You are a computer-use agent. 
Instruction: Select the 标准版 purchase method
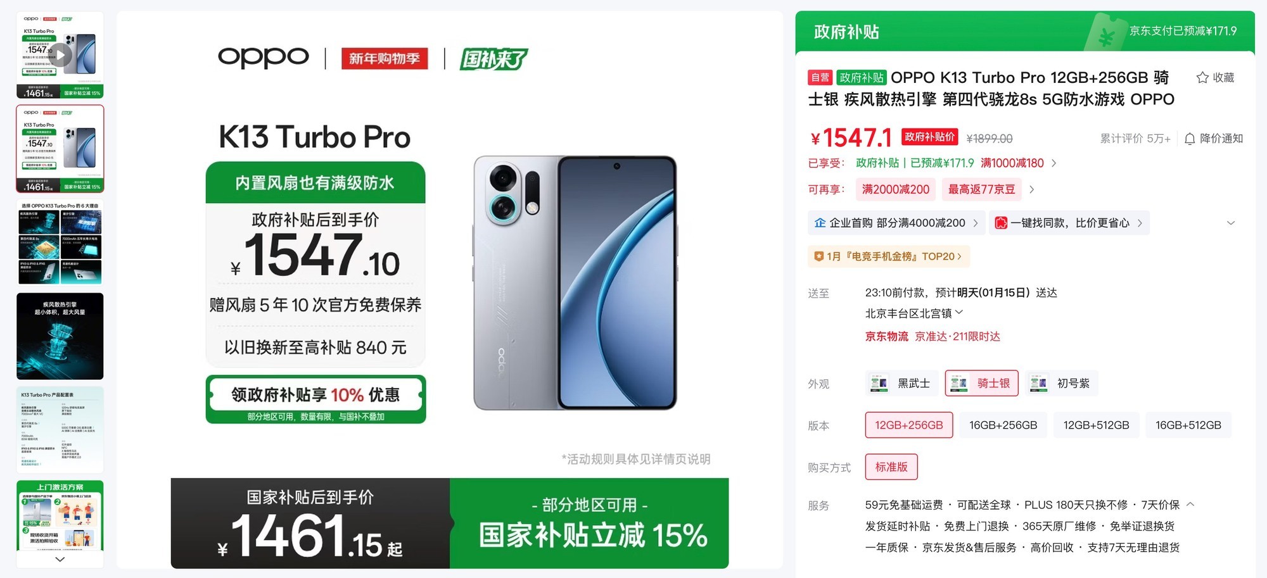click(891, 467)
